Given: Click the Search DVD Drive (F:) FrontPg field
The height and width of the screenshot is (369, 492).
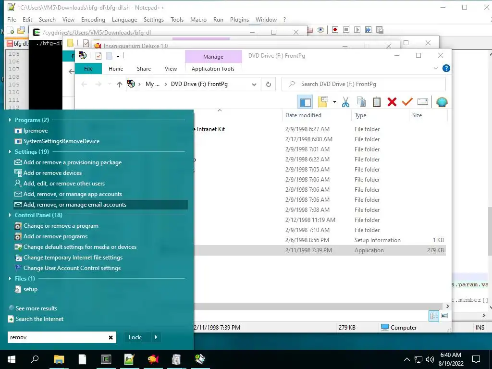Looking at the screenshot, I should [x=364, y=84].
